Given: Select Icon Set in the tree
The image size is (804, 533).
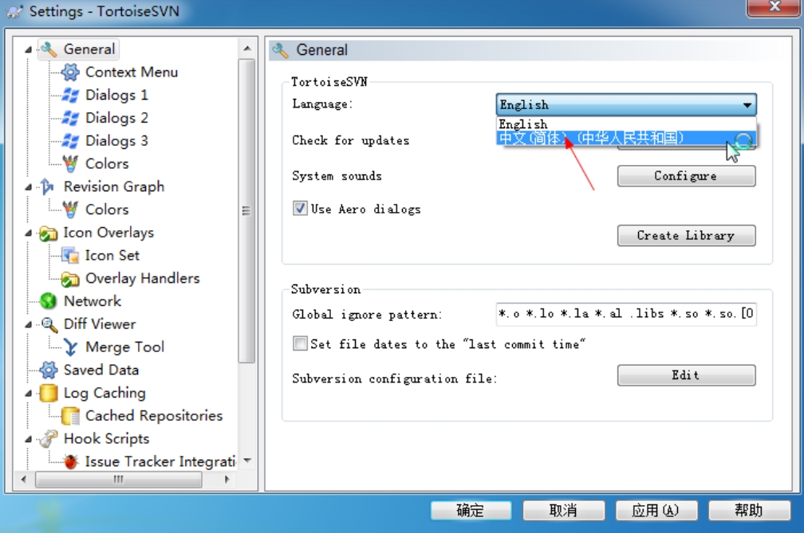Looking at the screenshot, I should pyautogui.click(x=112, y=256).
